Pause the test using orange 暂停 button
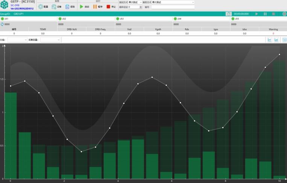The height and width of the screenshot is (183, 287). [97, 7]
